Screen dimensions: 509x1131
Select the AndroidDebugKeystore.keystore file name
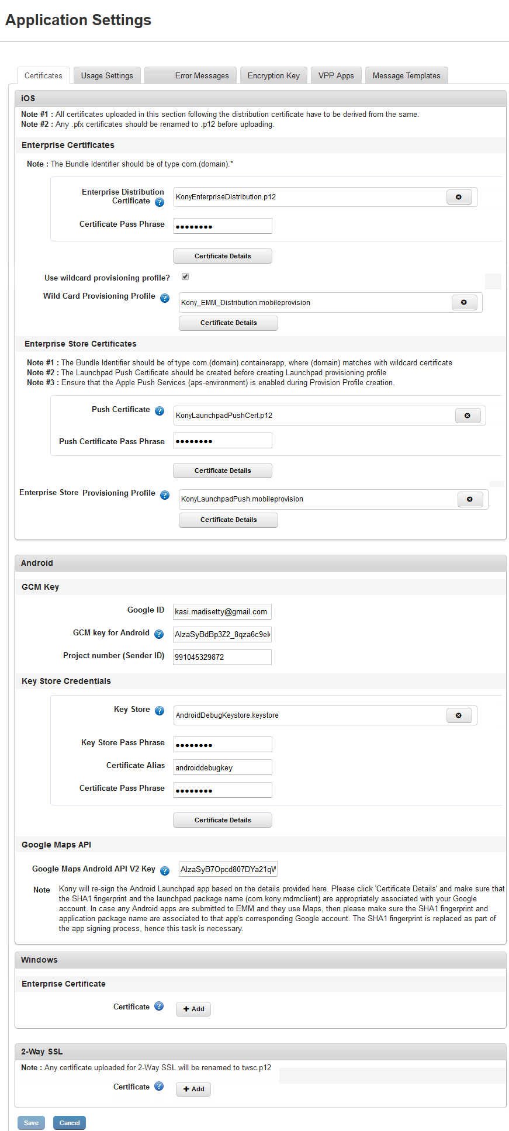tap(227, 715)
